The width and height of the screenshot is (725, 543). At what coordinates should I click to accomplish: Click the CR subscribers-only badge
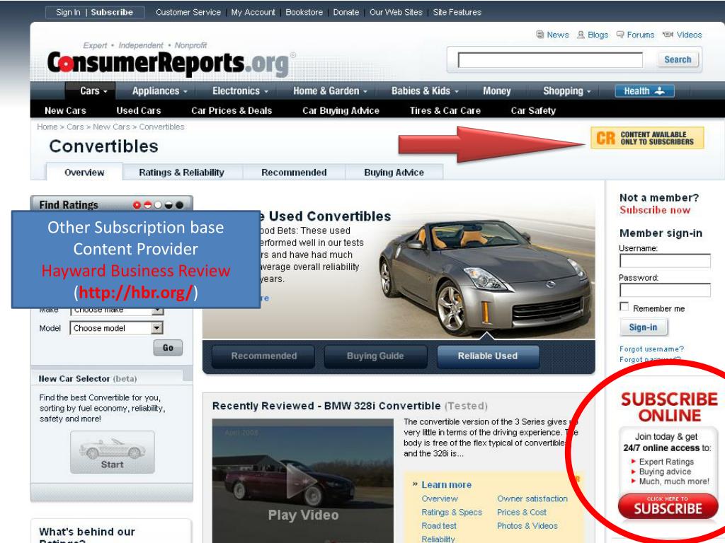tap(647, 138)
